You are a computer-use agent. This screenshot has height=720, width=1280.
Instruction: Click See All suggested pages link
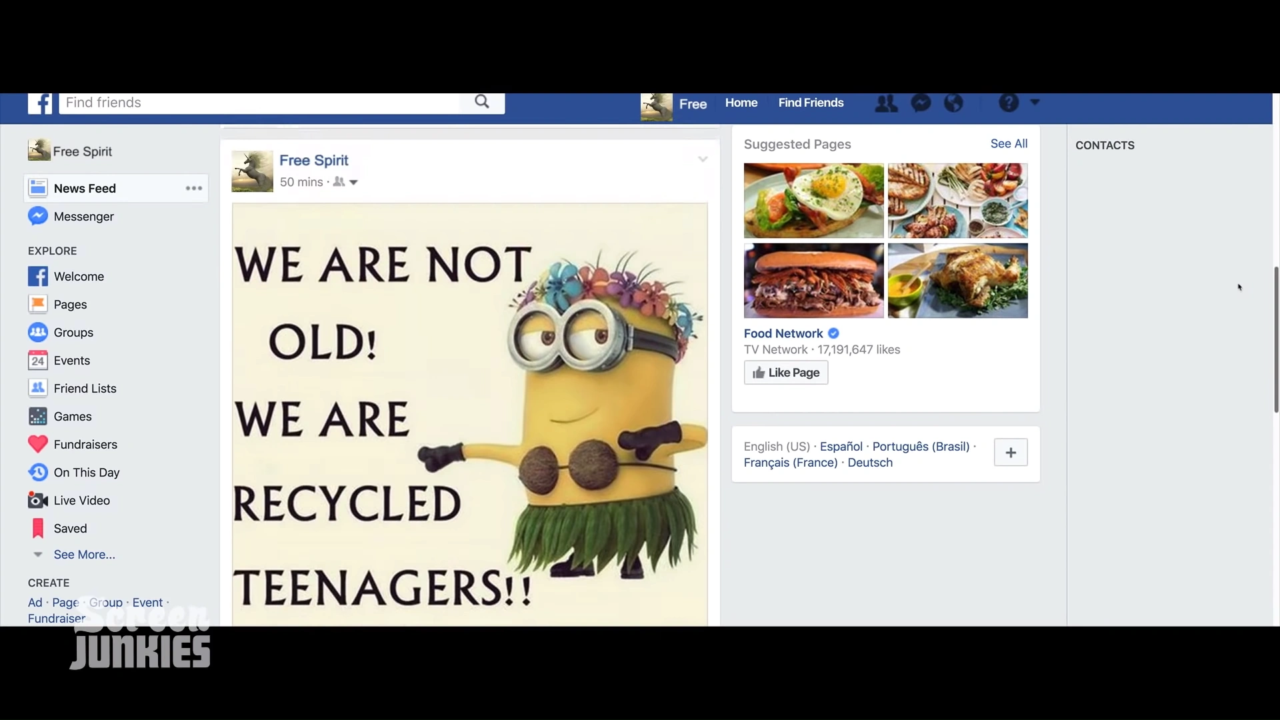click(x=1009, y=144)
